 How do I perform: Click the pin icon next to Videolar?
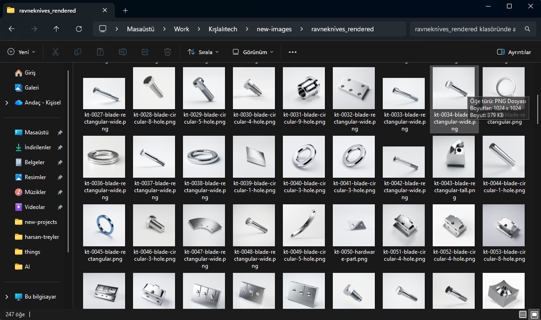pos(60,207)
